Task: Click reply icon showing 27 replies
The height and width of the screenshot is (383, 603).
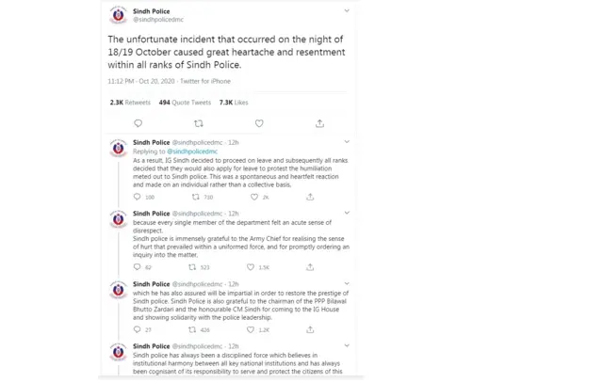Action: [138, 329]
